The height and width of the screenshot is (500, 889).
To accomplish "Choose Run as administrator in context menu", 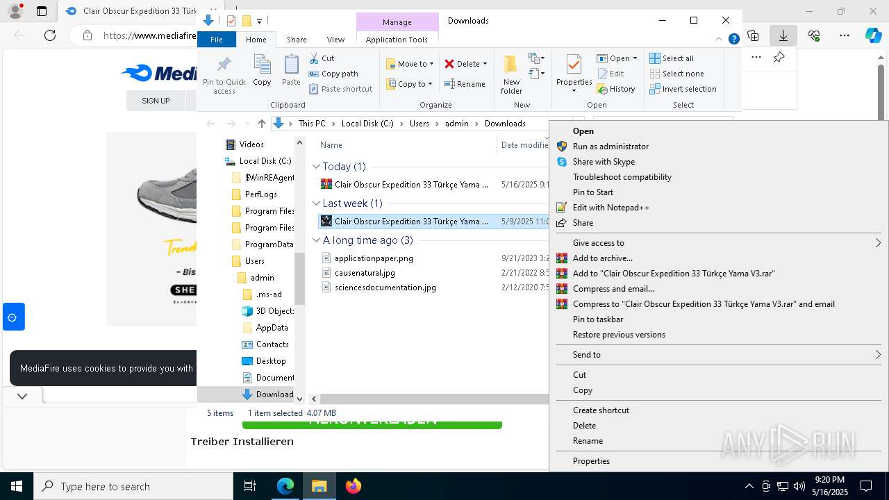I will pyautogui.click(x=718, y=147).
